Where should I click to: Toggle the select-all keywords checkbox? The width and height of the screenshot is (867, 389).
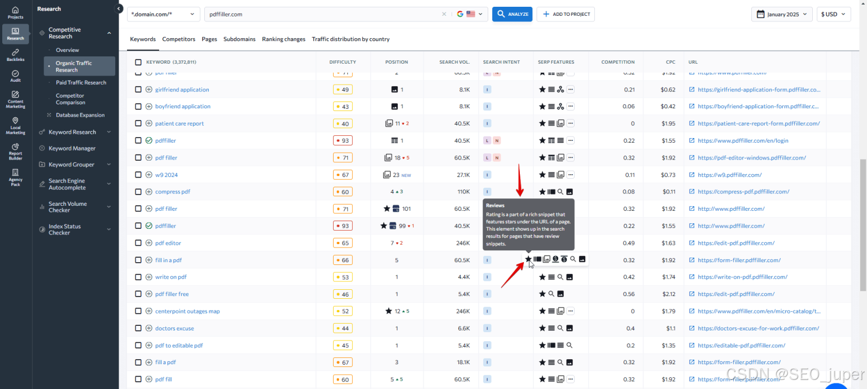tap(138, 62)
